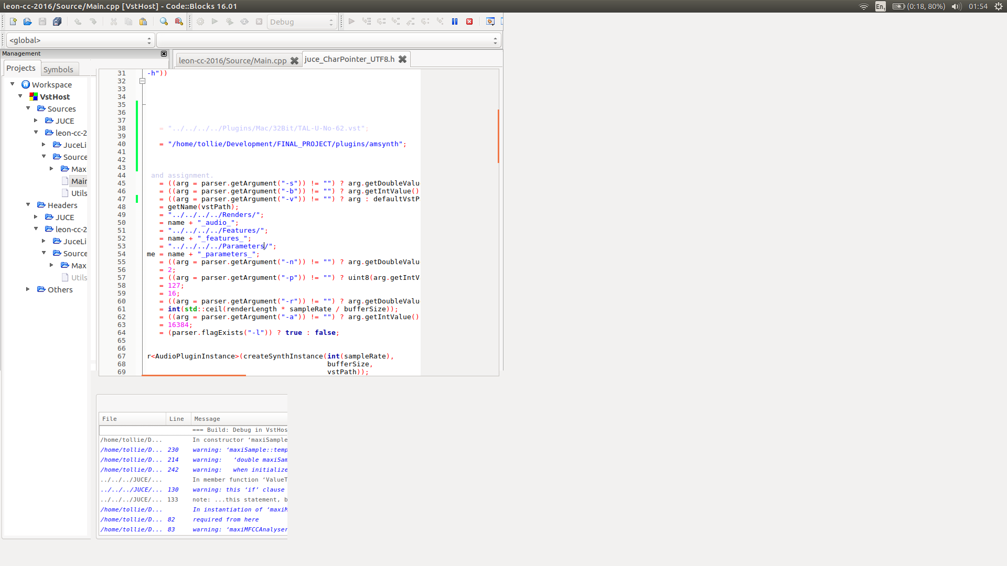Stop debugger with red X icon
The height and width of the screenshot is (566, 1007).
[x=469, y=21]
